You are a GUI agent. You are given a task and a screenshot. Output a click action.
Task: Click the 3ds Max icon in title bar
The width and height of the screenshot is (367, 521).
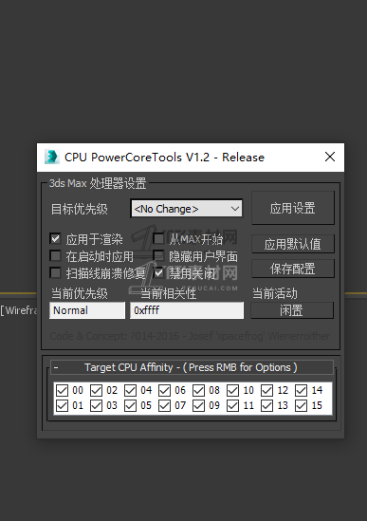[x=51, y=158]
